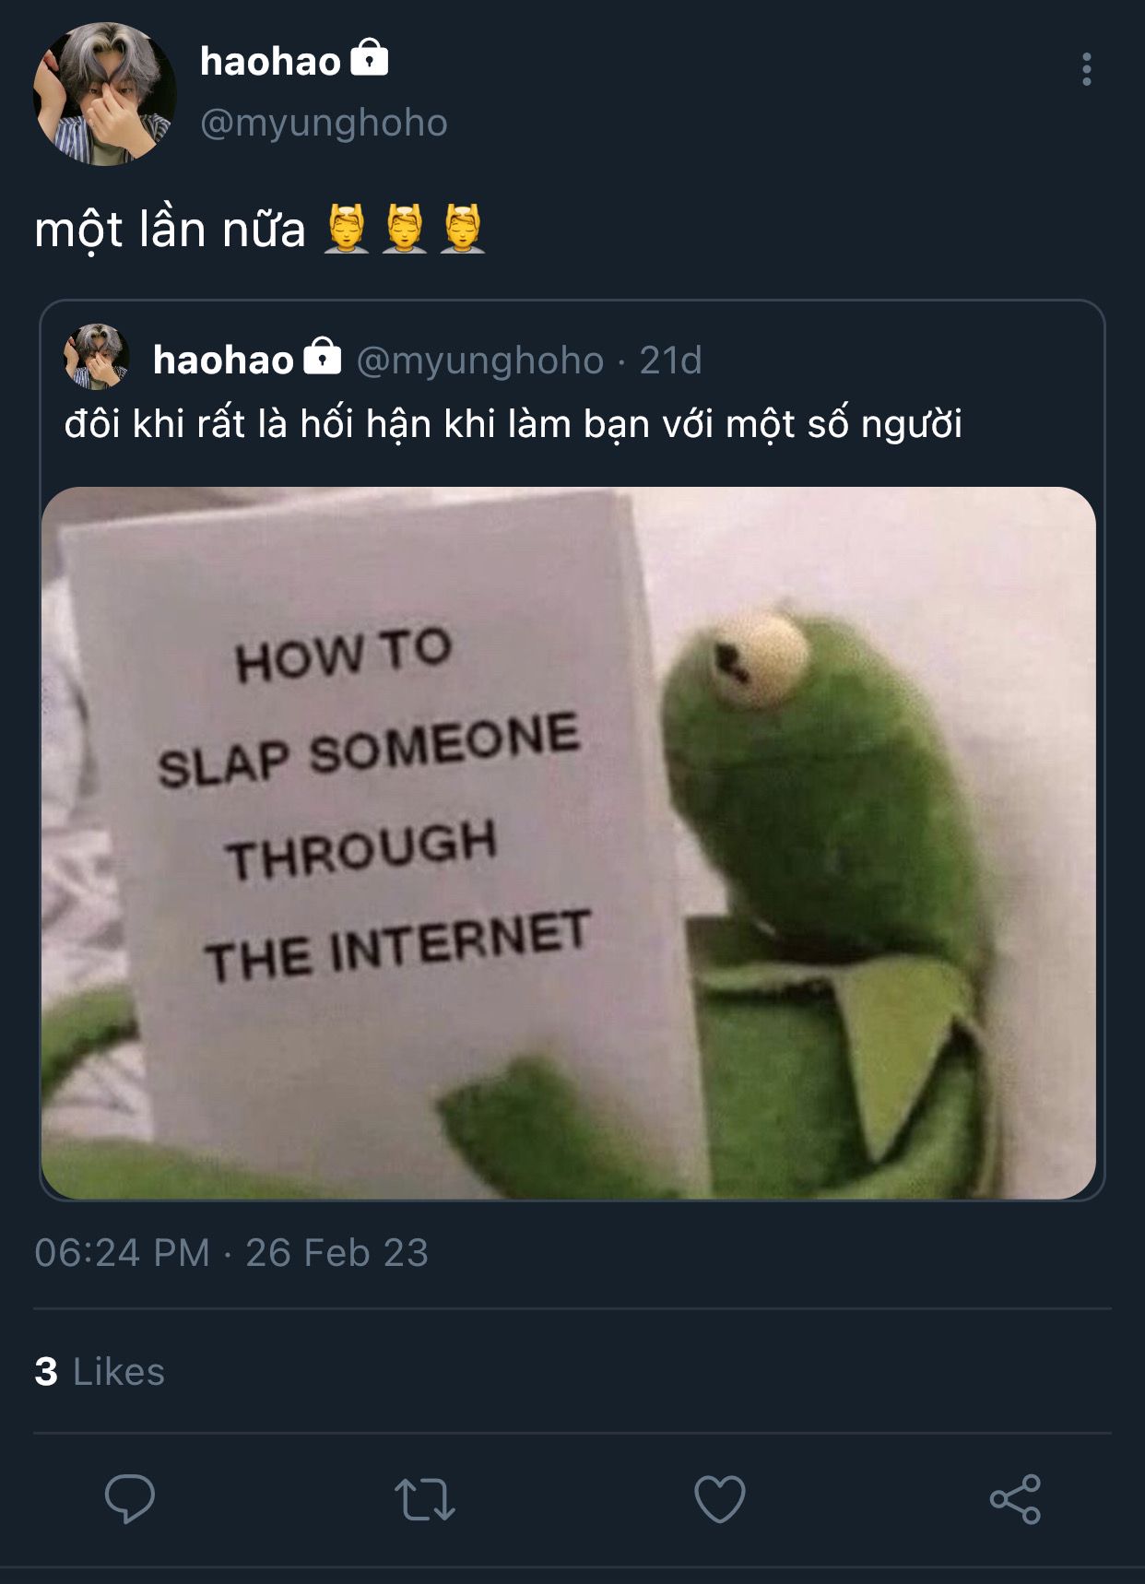The height and width of the screenshot is (1584, 1145).
Task: Open quoted tweet text about hối hận
Action: [x=513, y=424]
